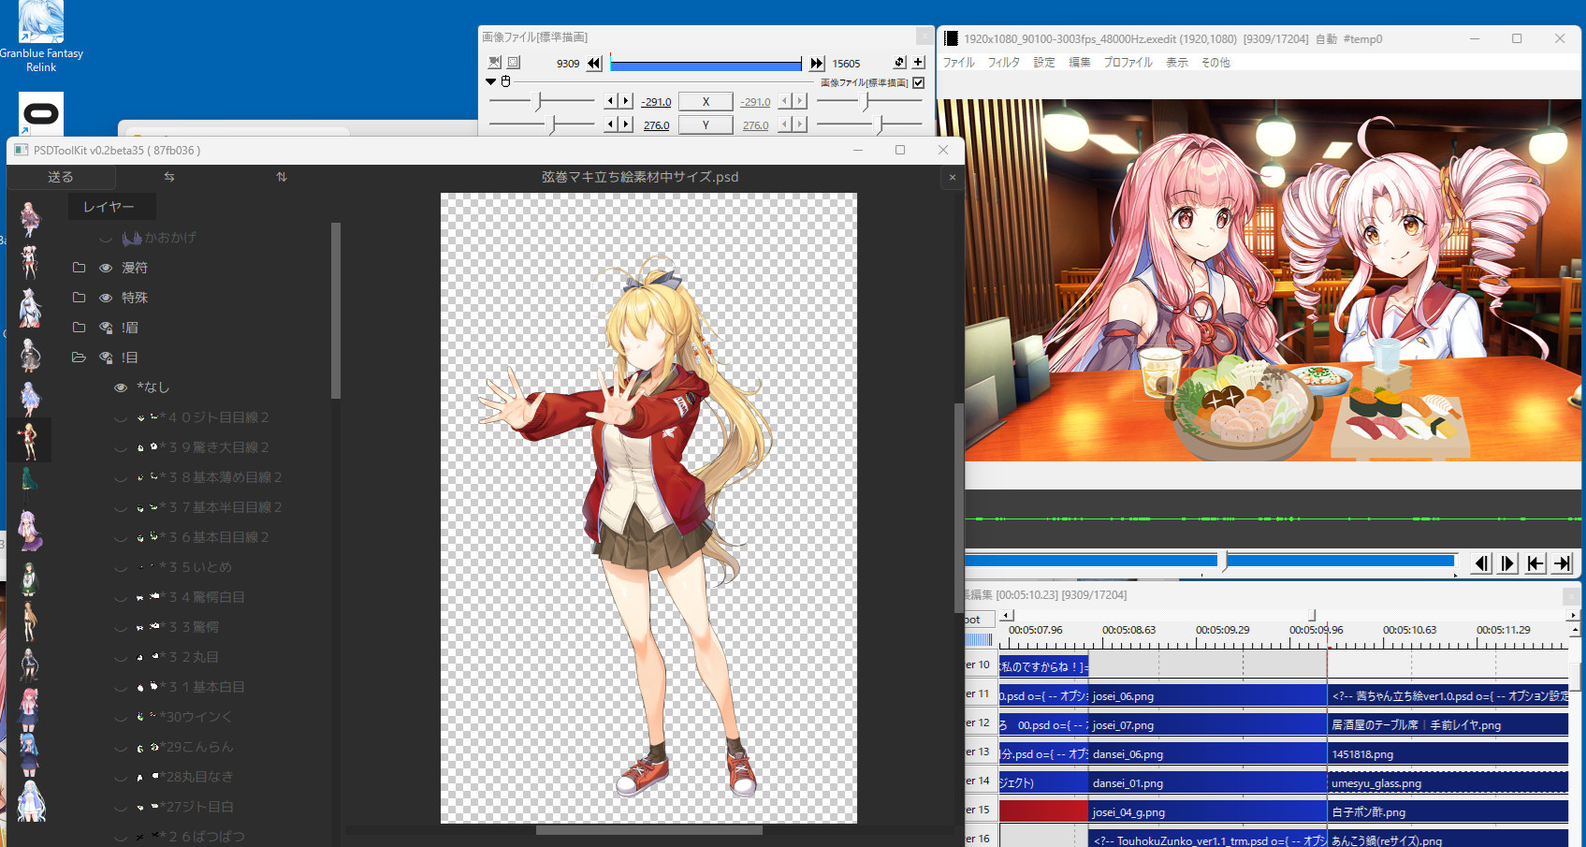Viewport: 1586px width, 847px height.
Task: Show the *40ジト目目線2 layer
Action: [121, 418]
